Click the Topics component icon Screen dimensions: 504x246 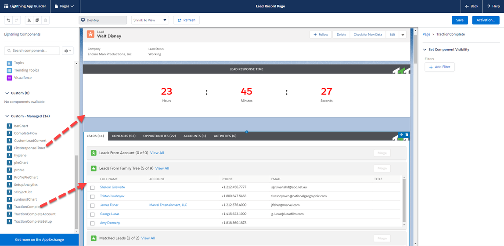click(9, 63)
